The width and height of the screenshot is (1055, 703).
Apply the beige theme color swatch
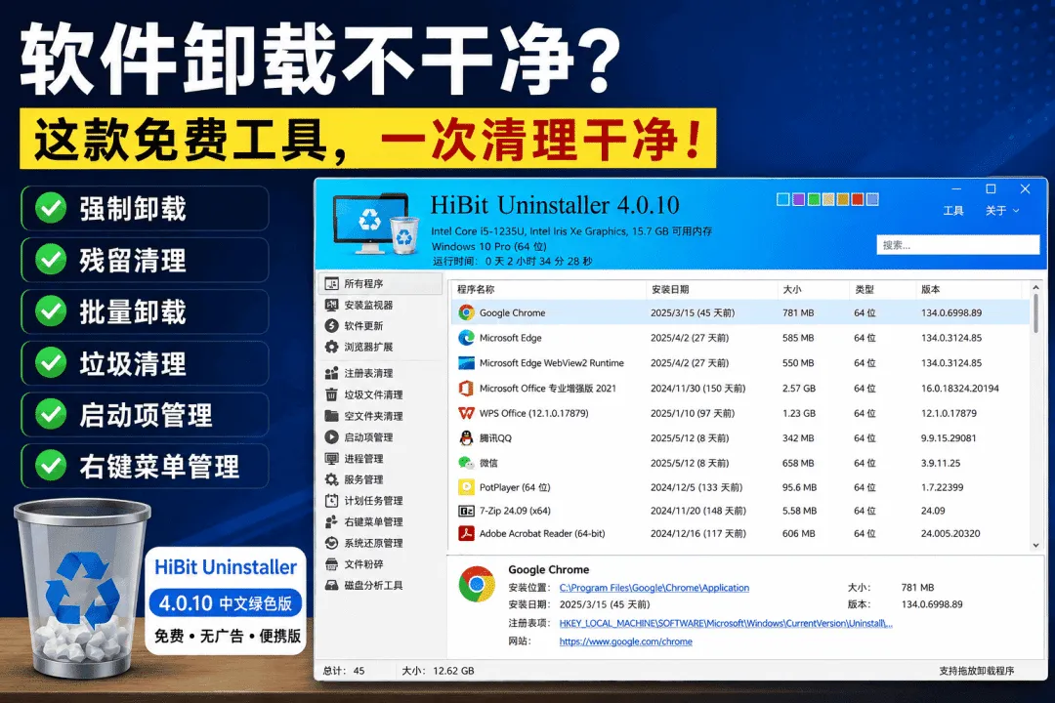pos(828,200)
